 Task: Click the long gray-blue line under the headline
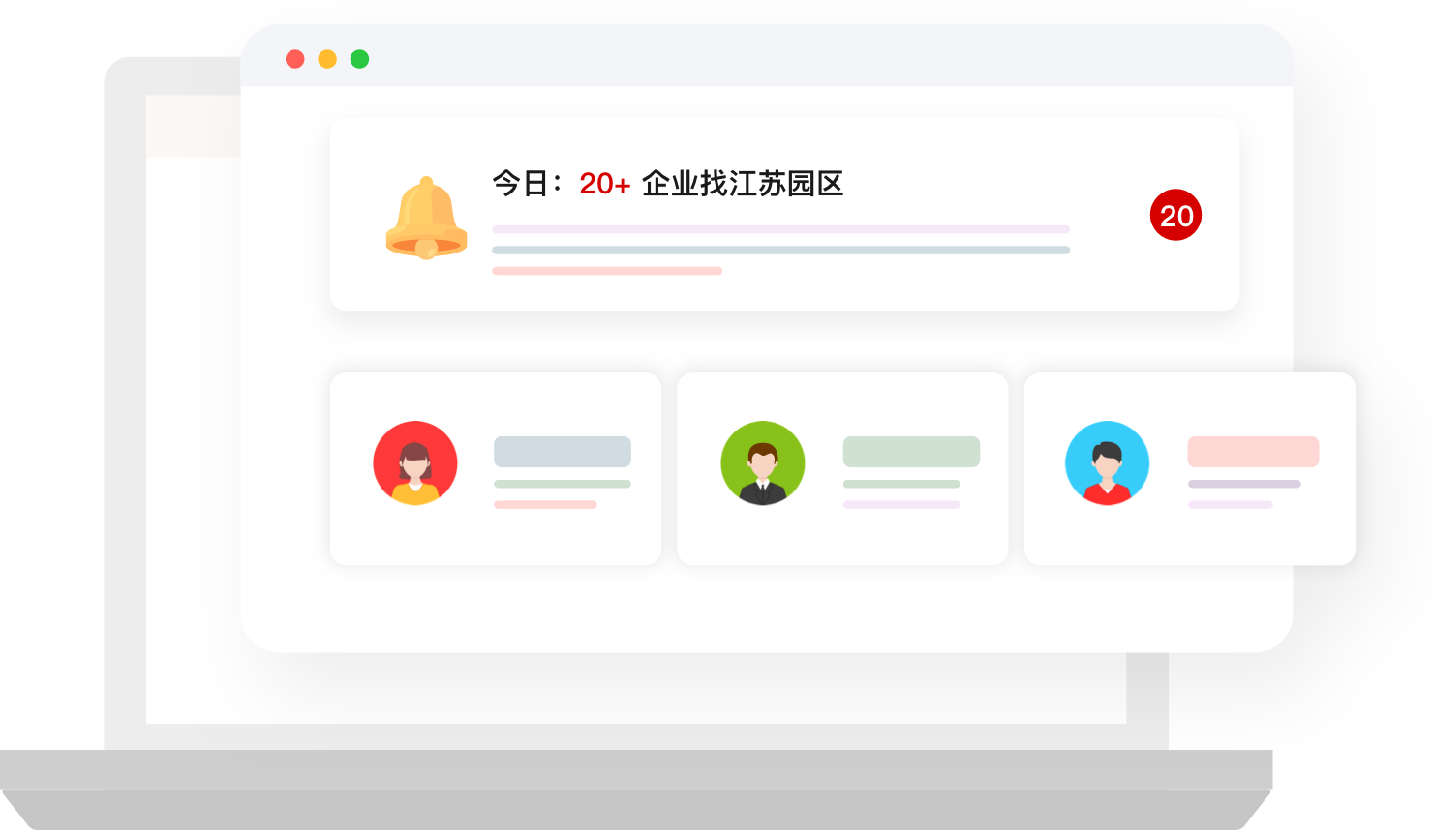[x=780, y=250]
